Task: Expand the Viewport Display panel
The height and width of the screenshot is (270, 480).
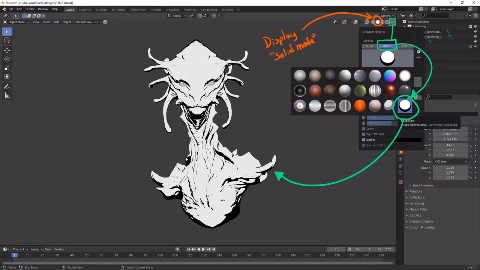Action: tap(421, 222)
